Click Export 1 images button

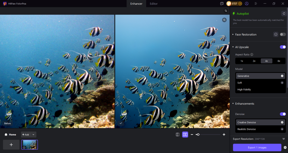pos(257,148)
